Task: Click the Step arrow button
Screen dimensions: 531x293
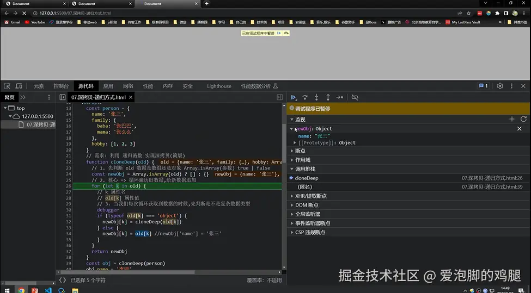Action: [339, 97]
